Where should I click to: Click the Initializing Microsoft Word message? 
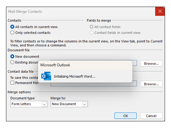coord(75,76)
